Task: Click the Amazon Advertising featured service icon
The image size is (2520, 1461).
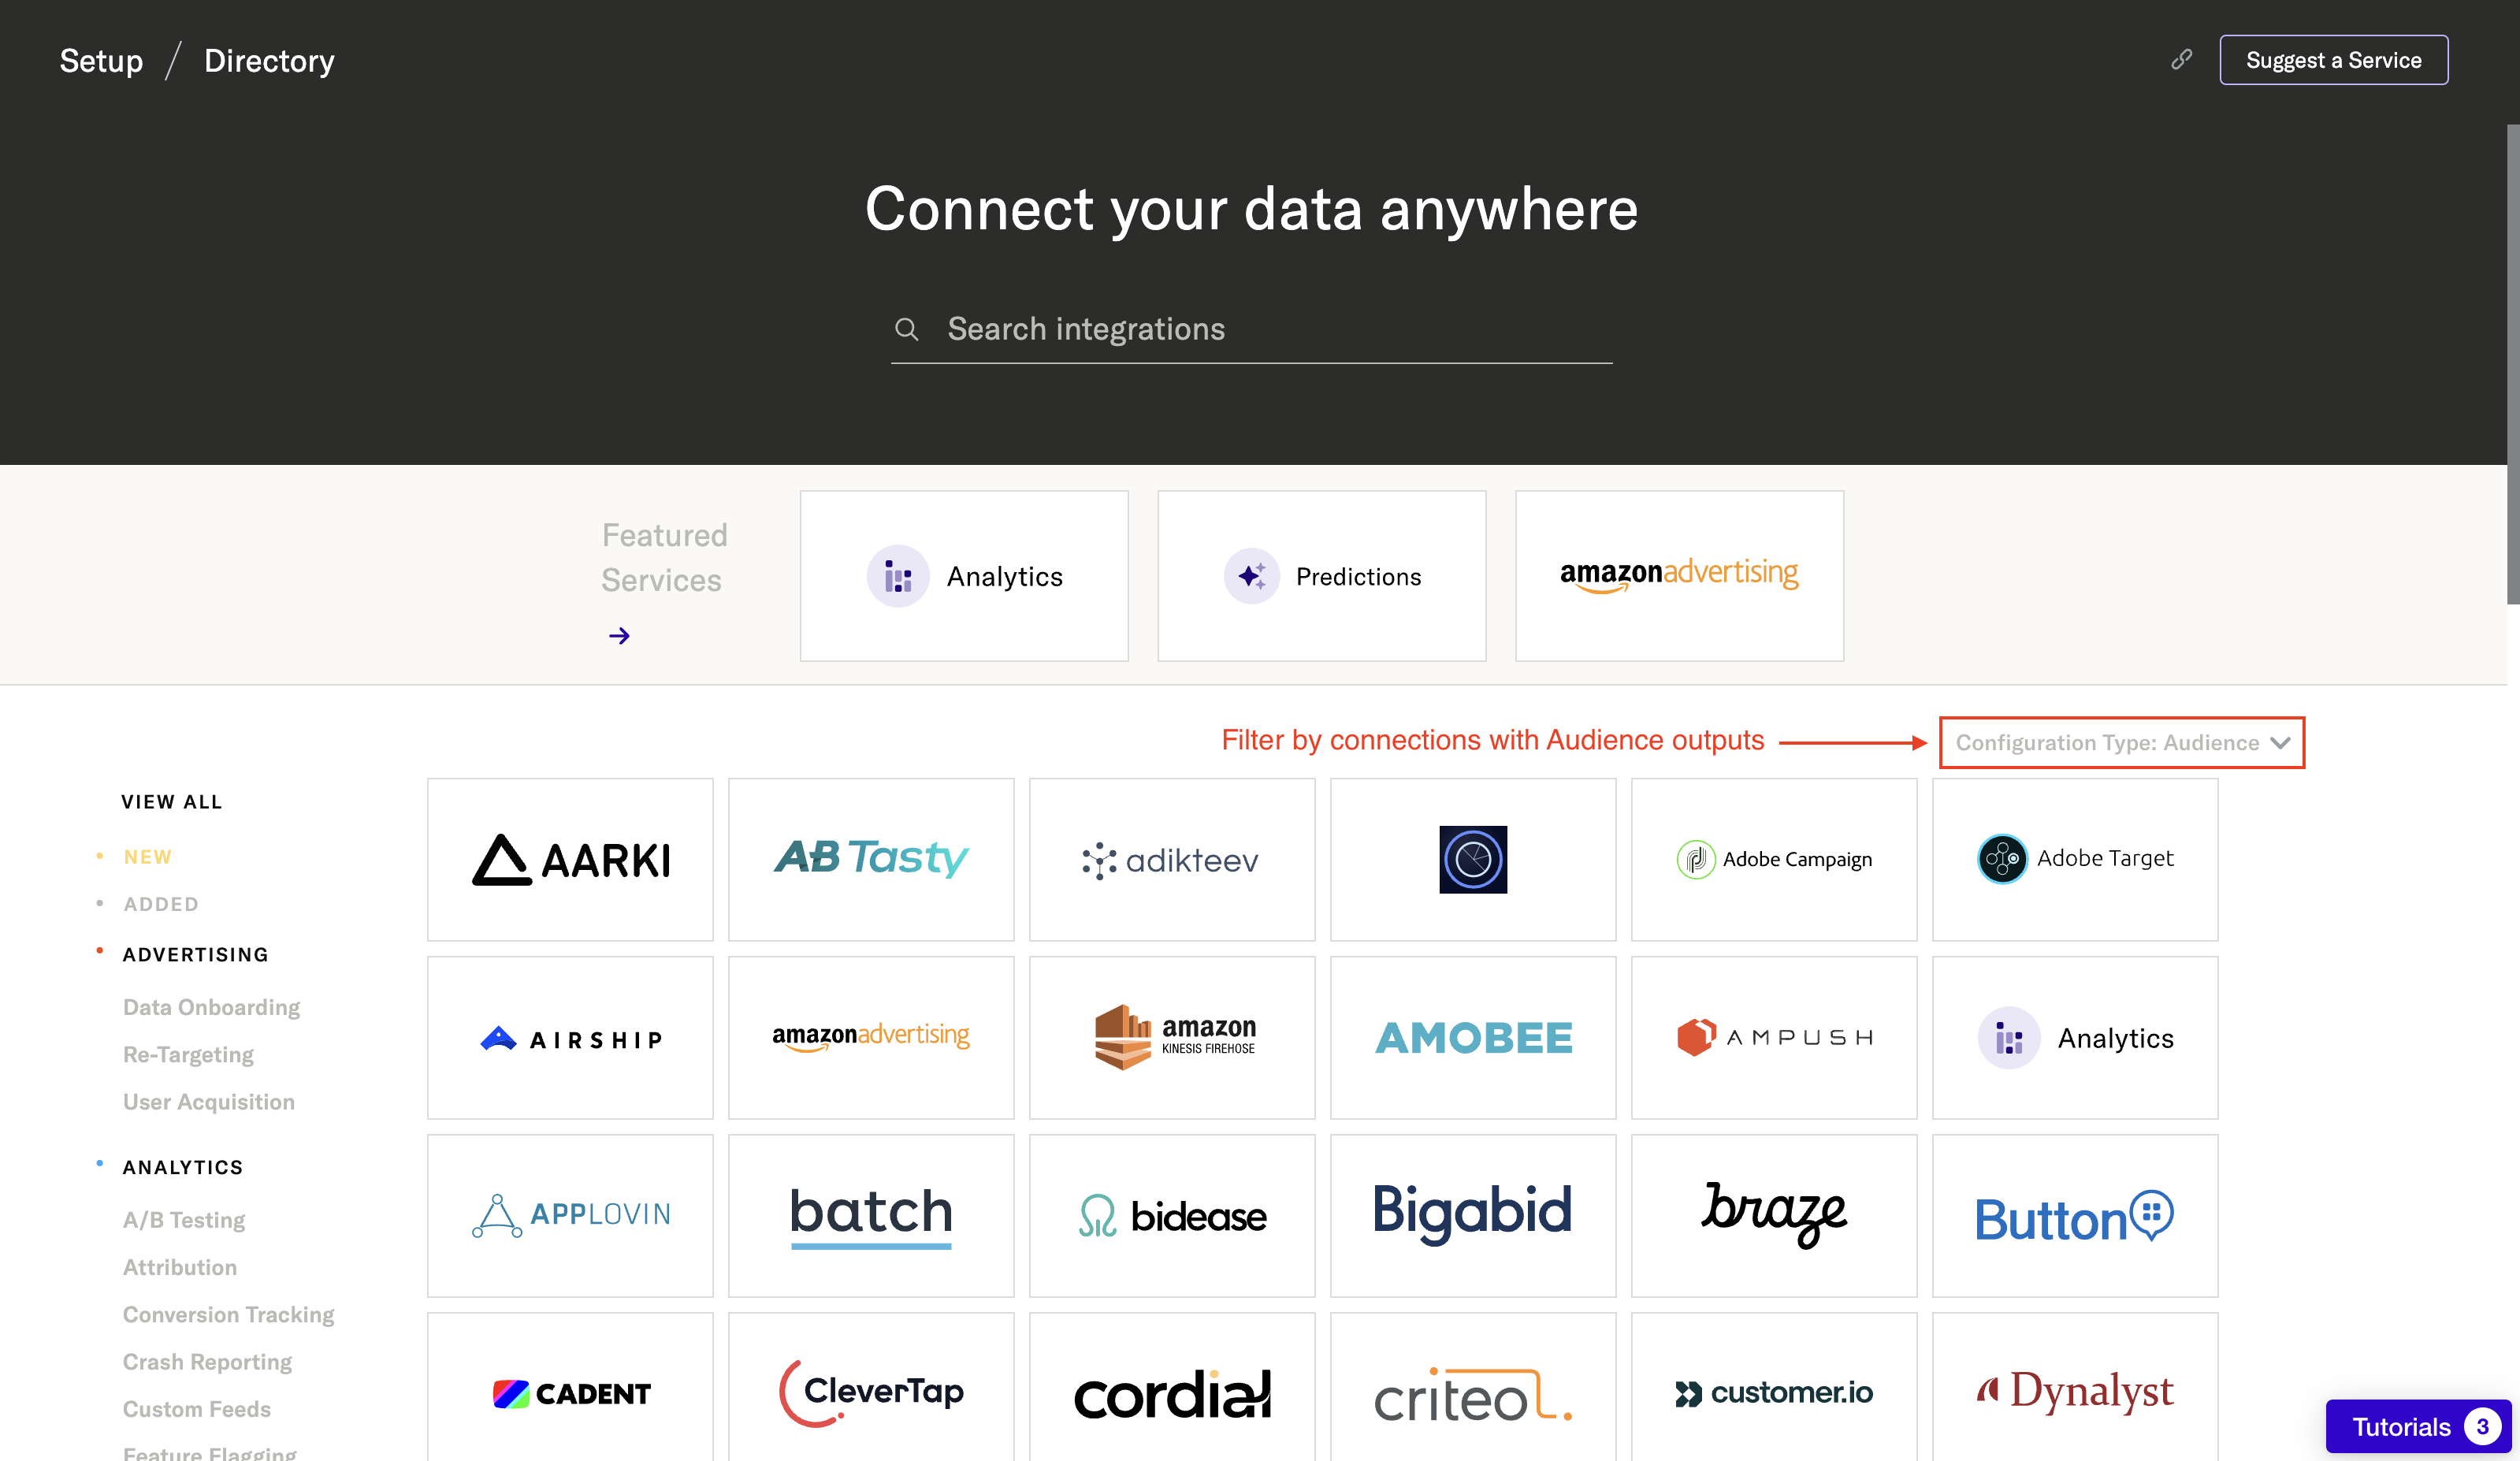Action: point(1678,574)
